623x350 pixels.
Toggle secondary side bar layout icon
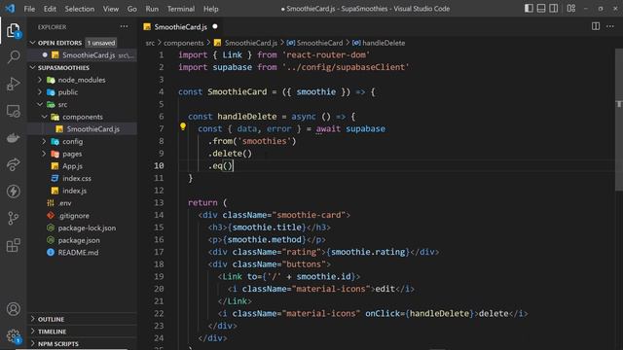pos(553,9)
